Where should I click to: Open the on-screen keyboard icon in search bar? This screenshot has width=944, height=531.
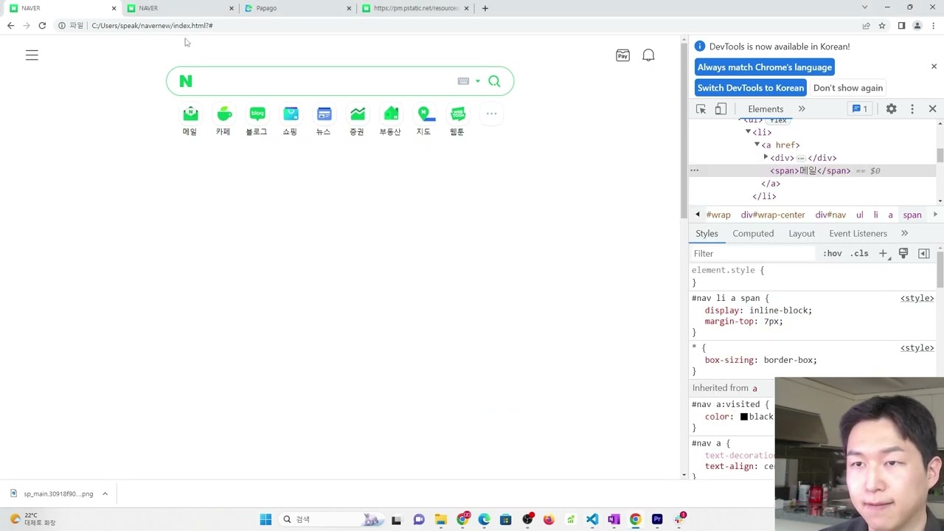pyautogui.click(x=463, y=81)
